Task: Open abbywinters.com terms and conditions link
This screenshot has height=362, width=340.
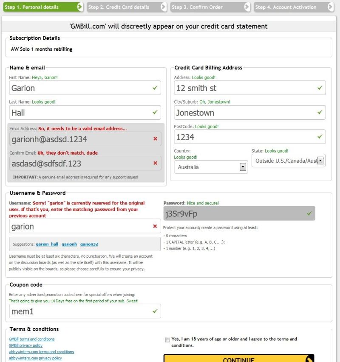Action: 42,352
